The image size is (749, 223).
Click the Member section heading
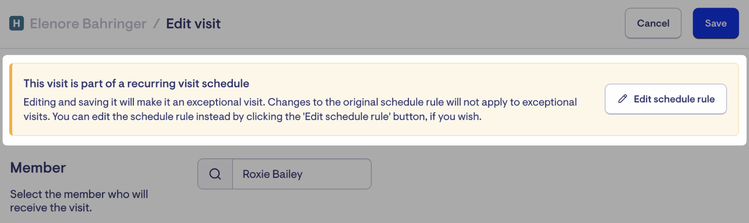[x=38, y=168]
